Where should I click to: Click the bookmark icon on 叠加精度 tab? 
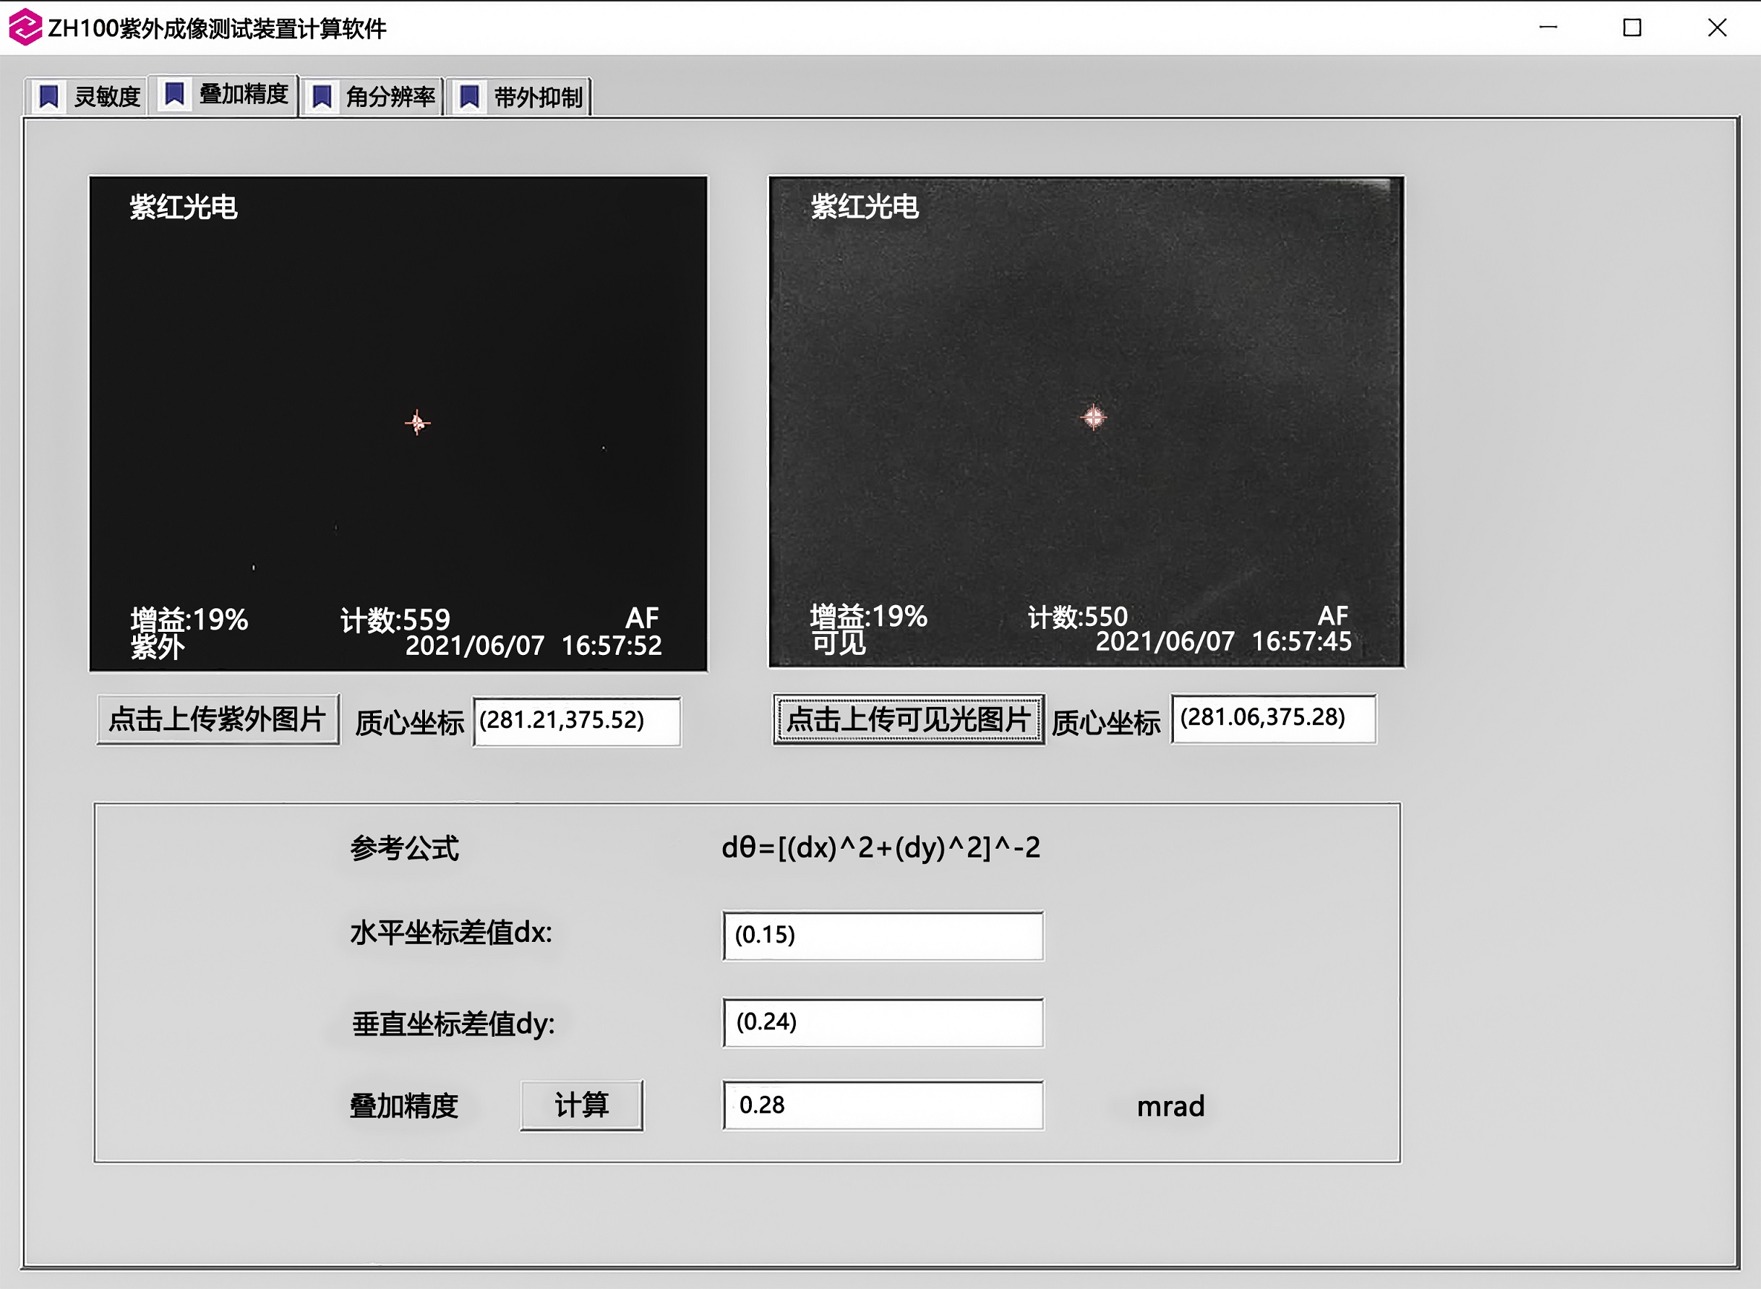[x=175, y=94]
